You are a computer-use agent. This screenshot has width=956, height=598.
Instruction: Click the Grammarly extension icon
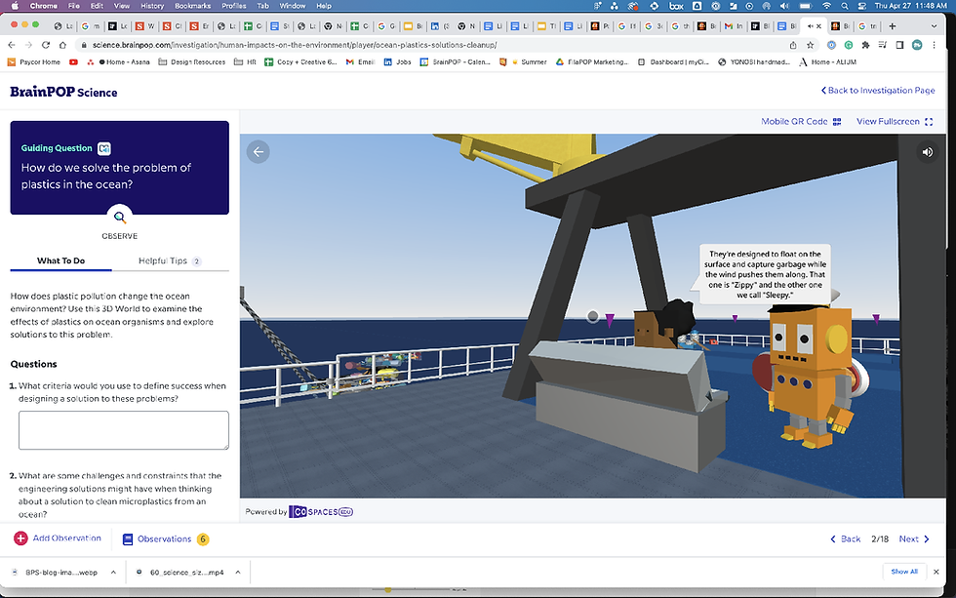pos(848,45)
